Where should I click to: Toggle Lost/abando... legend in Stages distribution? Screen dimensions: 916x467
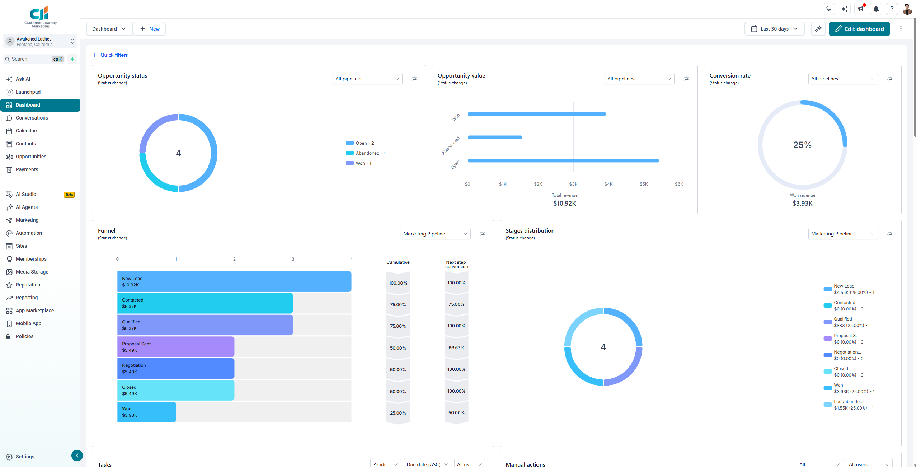(x=849, y=405)
